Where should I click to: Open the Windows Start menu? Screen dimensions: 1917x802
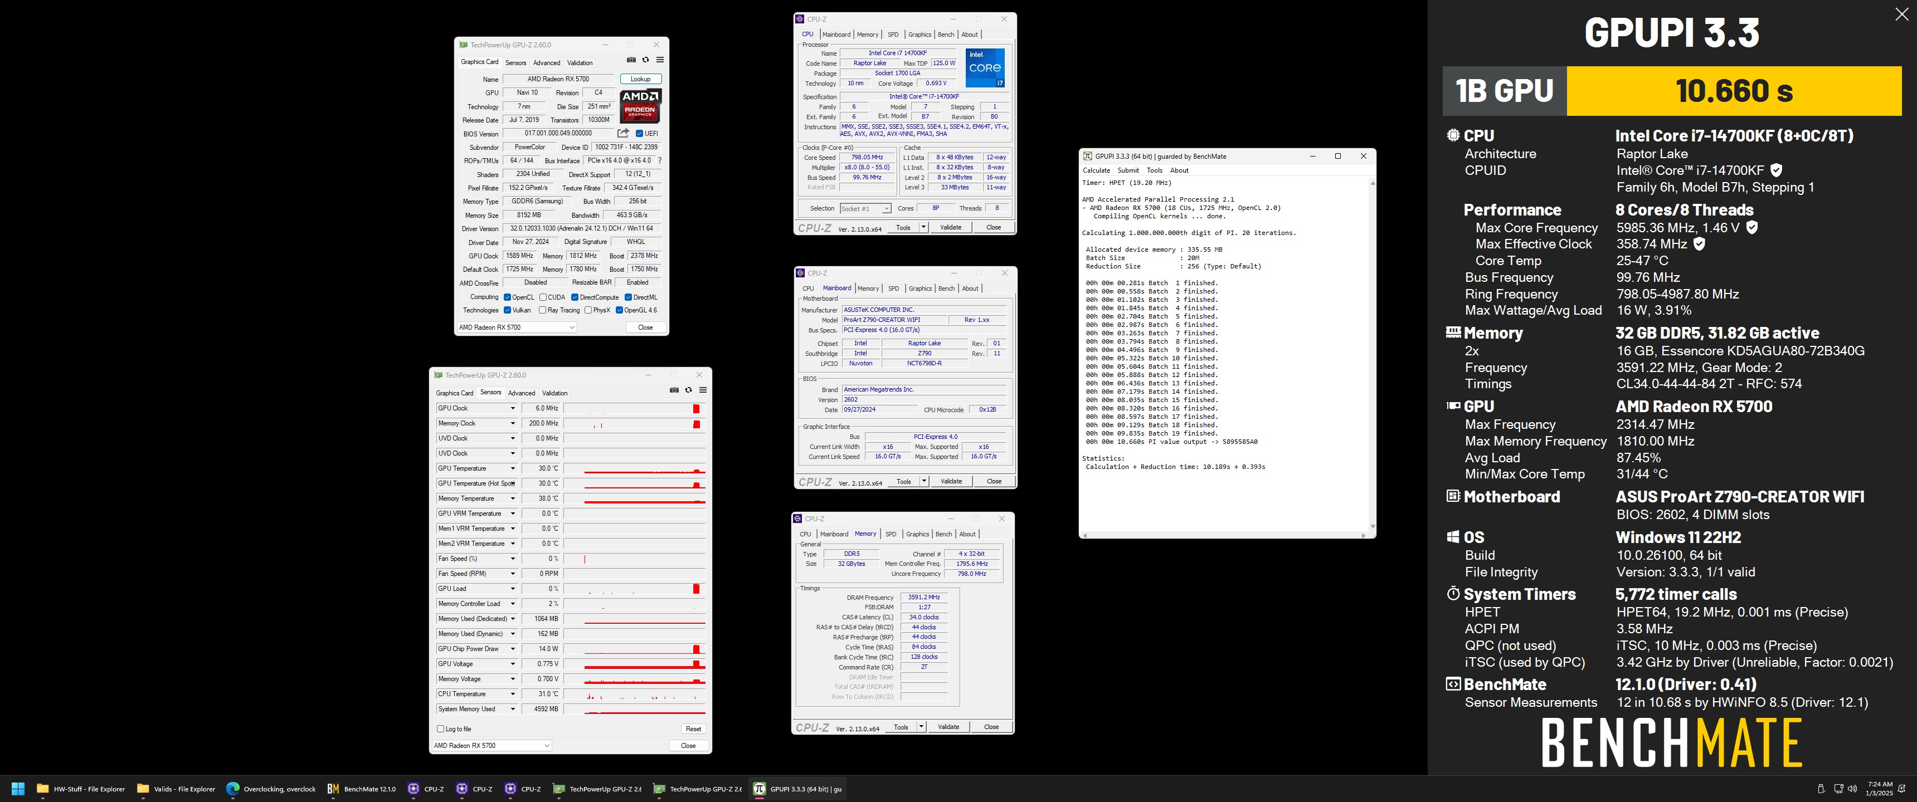pyautogui.click(x=18, y=789)
